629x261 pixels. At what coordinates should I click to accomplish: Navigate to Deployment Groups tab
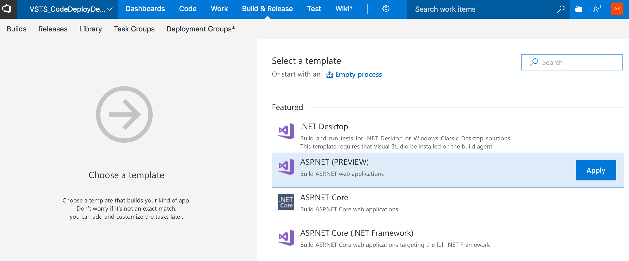click(x=200, y=29)
